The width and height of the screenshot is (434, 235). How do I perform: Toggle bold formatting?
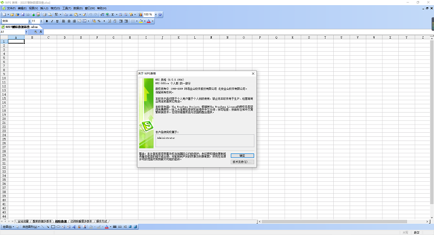(47, 21)
